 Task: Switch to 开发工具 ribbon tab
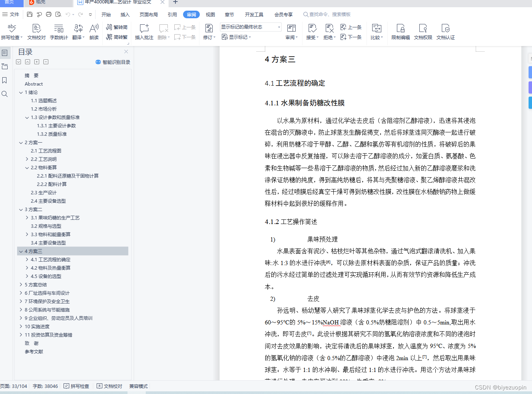pyautogui.click(x=254, y=14)
